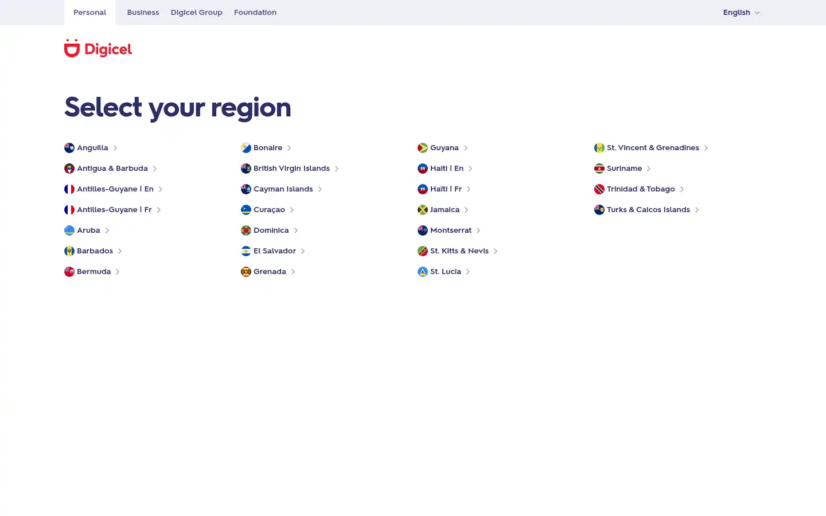
Task: Click the Trinidad & Tobago flag icon
Action: (x=599, y=189)
